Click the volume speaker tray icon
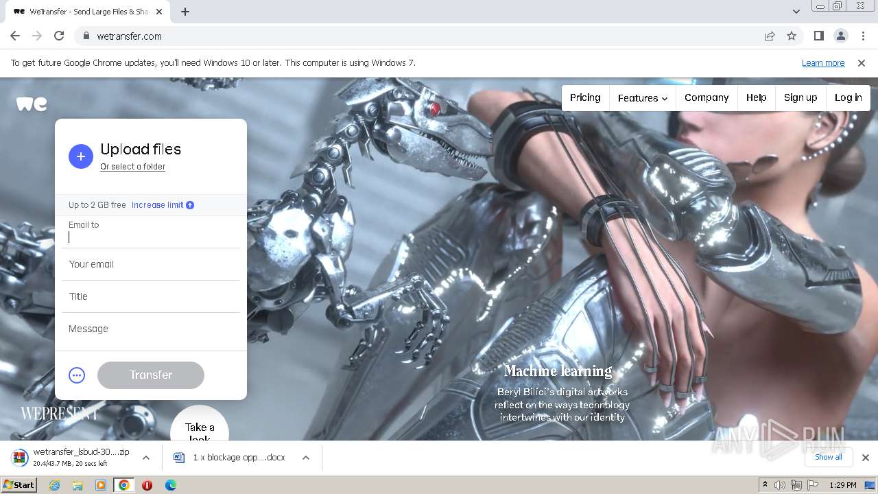 click(780, 485)
